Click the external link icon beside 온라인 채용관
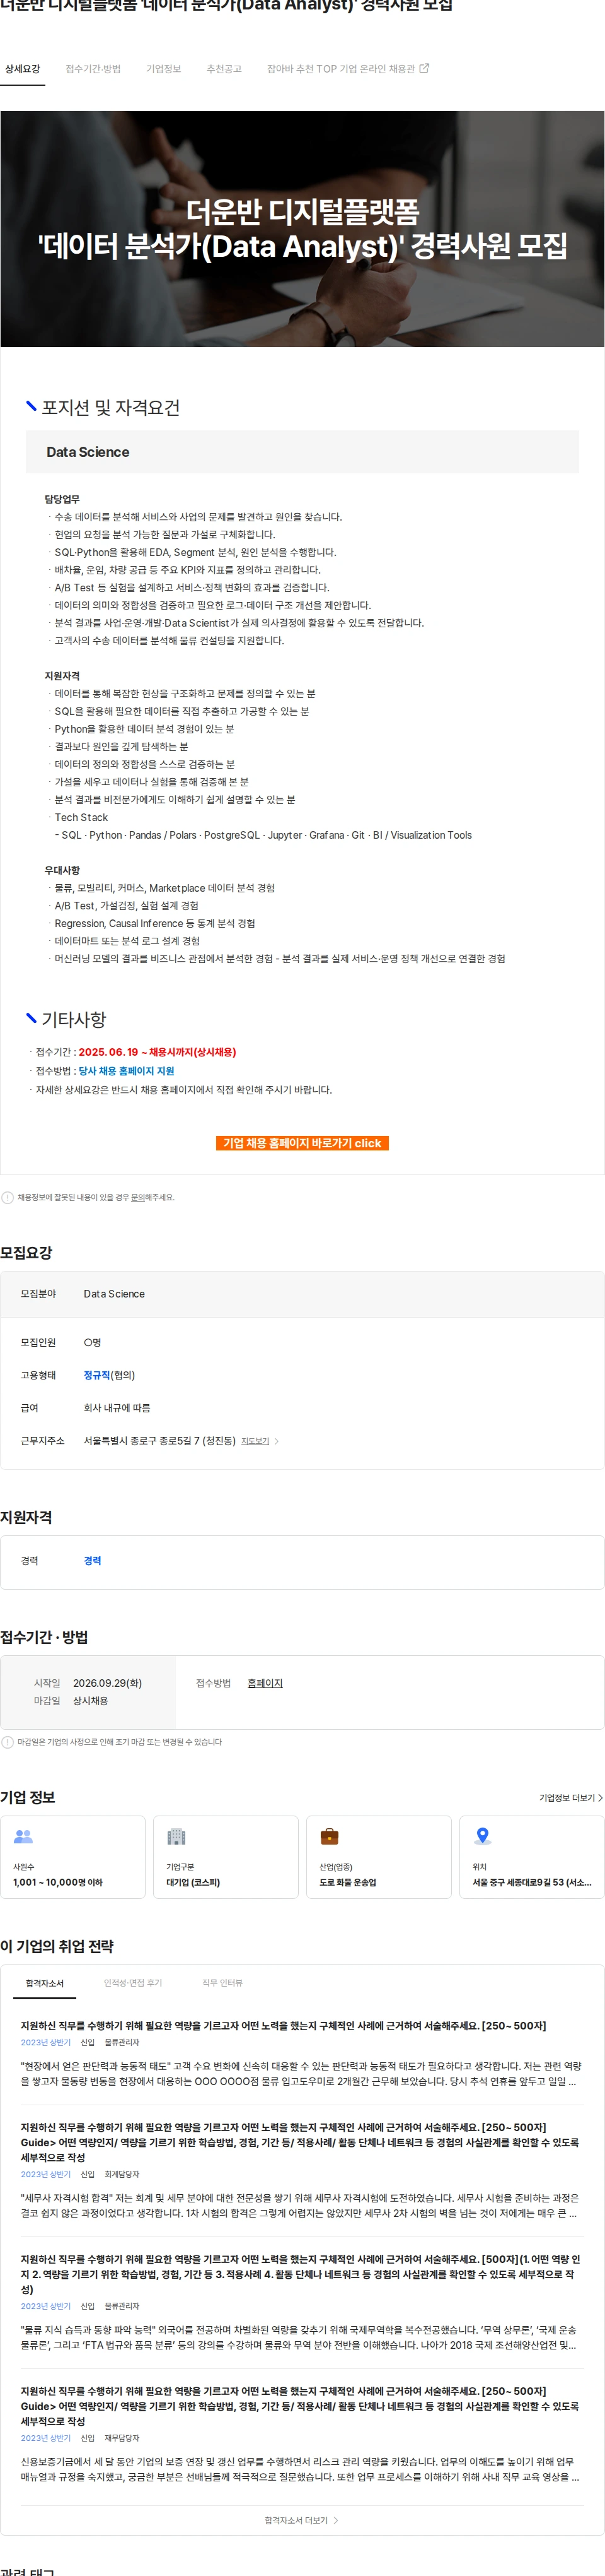This screenshot has width=605, height=2576. click(x=424, y=68)
